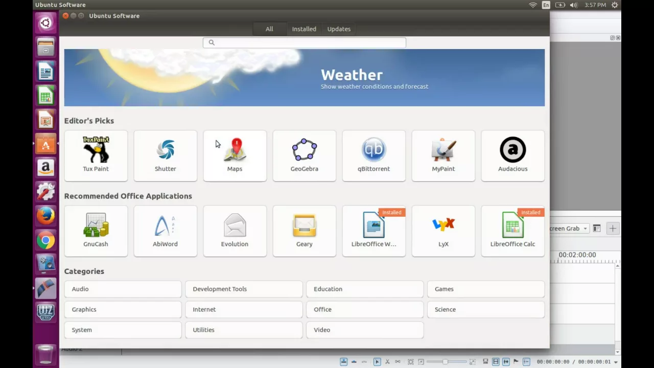The image size is (654, 368).
Task: Open timecode format dropdown arrow
Action: tap(616, 362)
